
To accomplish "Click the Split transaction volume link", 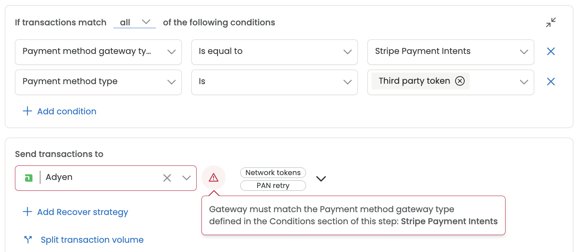I will [x=92, y=240].
